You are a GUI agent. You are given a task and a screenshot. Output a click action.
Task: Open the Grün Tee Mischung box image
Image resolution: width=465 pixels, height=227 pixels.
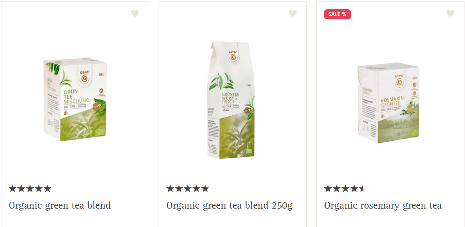pyautogui.click(x=75, y=100)
